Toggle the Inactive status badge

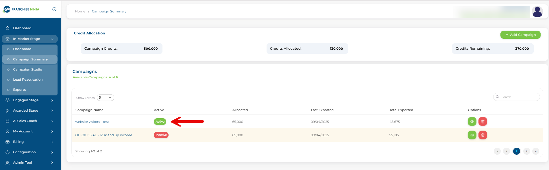click(161, 135)
